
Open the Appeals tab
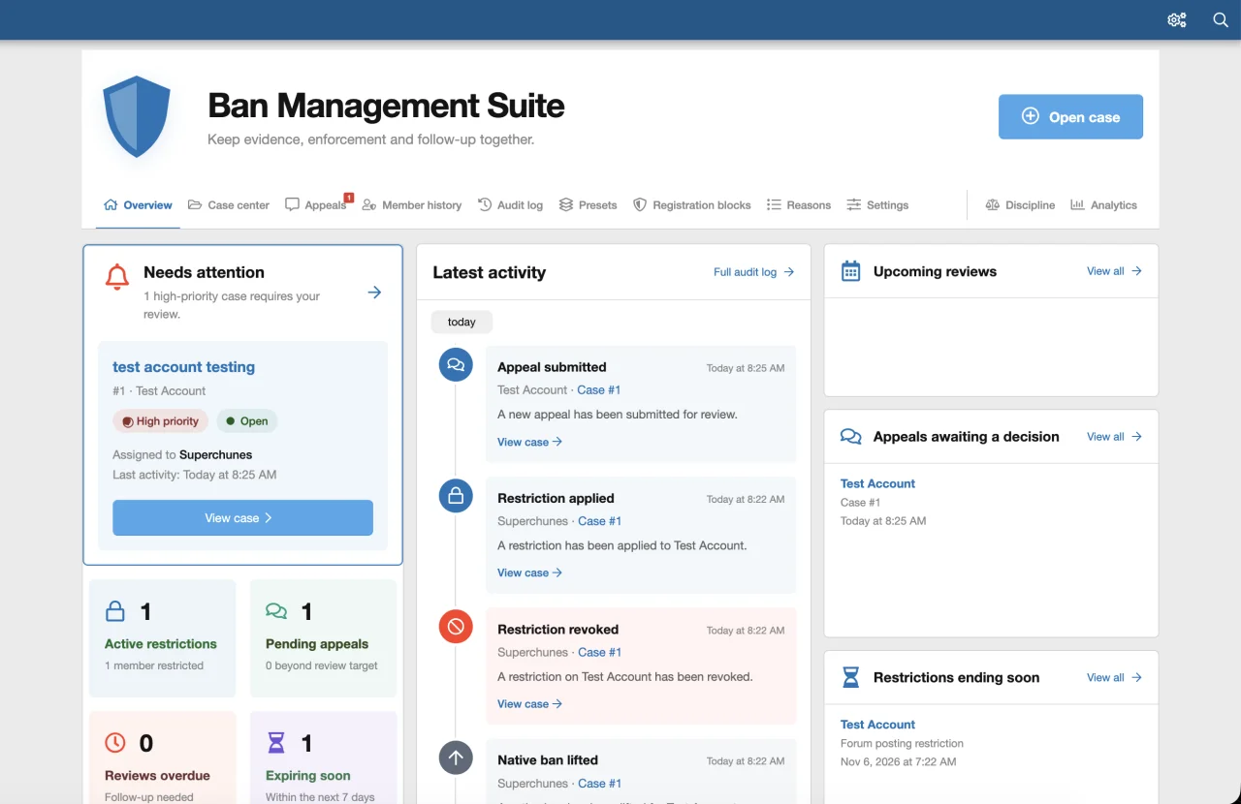pyautogui.click(x=316, y=205)
